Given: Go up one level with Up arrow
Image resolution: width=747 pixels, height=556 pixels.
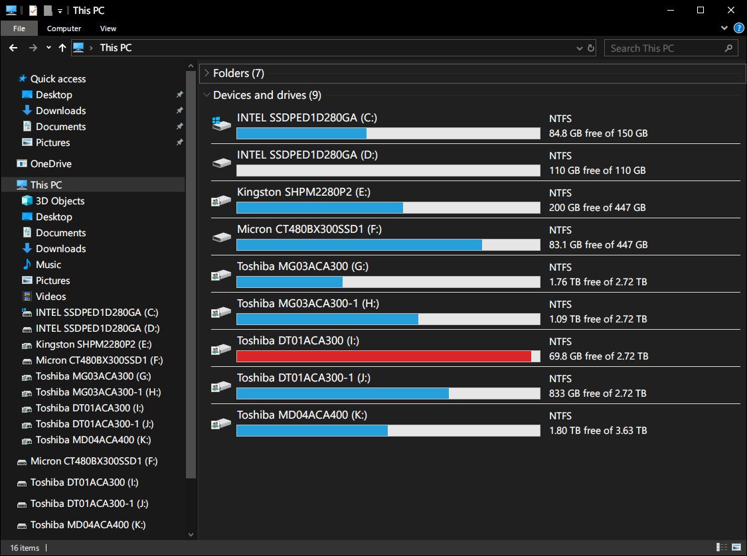Looking at the screenshot, I should (x=62, y=48).
